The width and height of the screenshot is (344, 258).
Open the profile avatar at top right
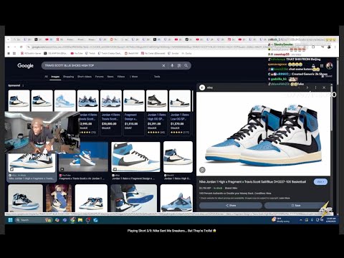tap(330, 66)
